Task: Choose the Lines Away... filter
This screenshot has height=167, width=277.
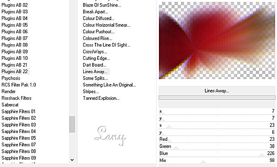Action: click(95, 71)
